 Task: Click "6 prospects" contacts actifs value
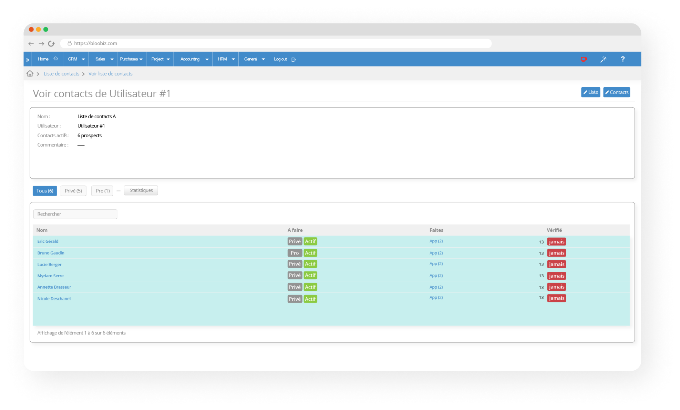tap(90, 136)
